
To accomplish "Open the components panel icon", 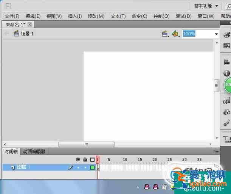I will 226,112.
